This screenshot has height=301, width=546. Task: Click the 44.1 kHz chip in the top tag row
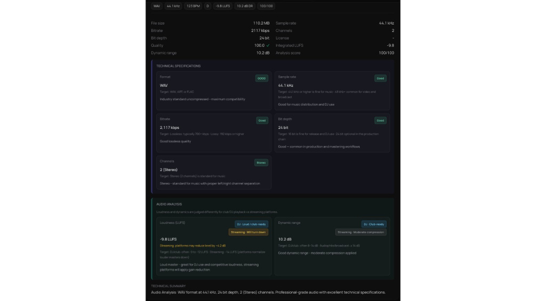tap(173, 6)
